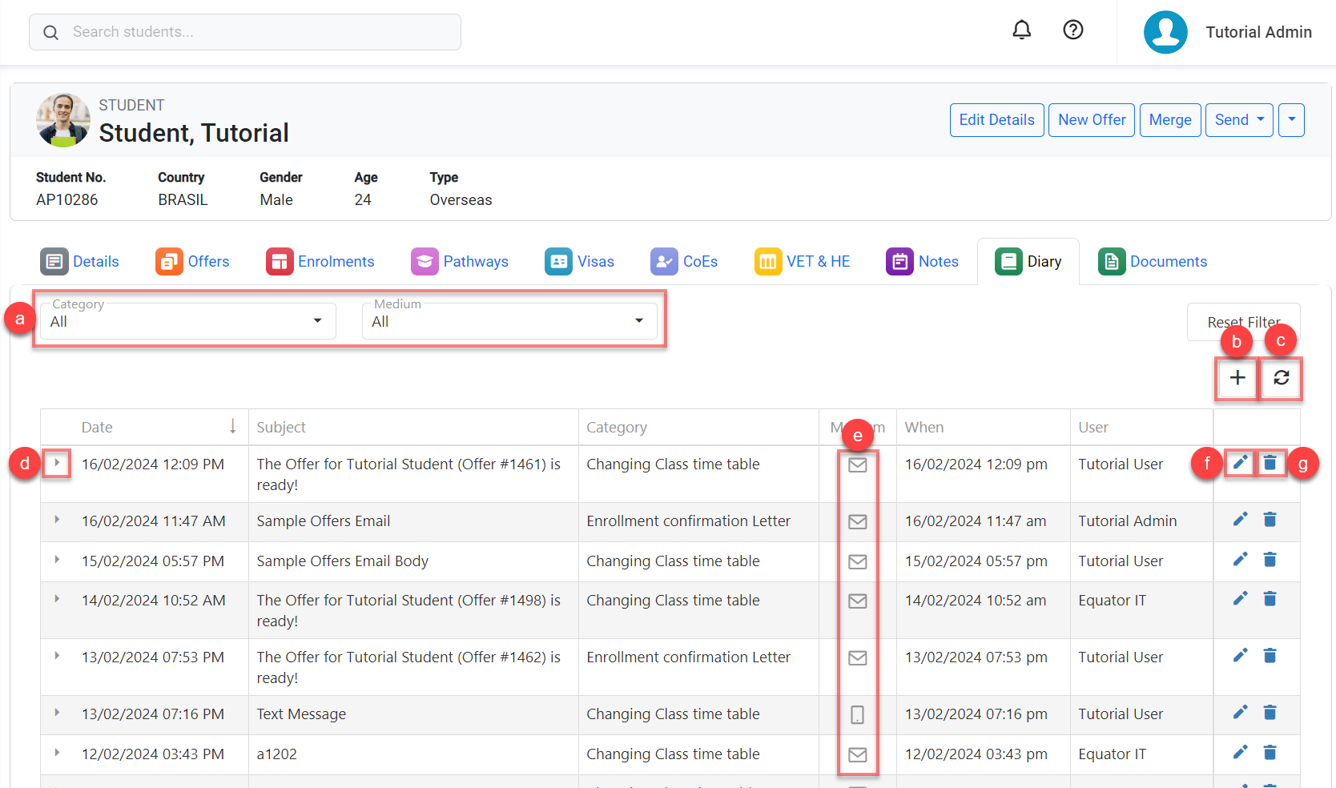Viewport: 1336px width, 788px height.
Task: Click the student number AP10286
Action: coord(66,200)
